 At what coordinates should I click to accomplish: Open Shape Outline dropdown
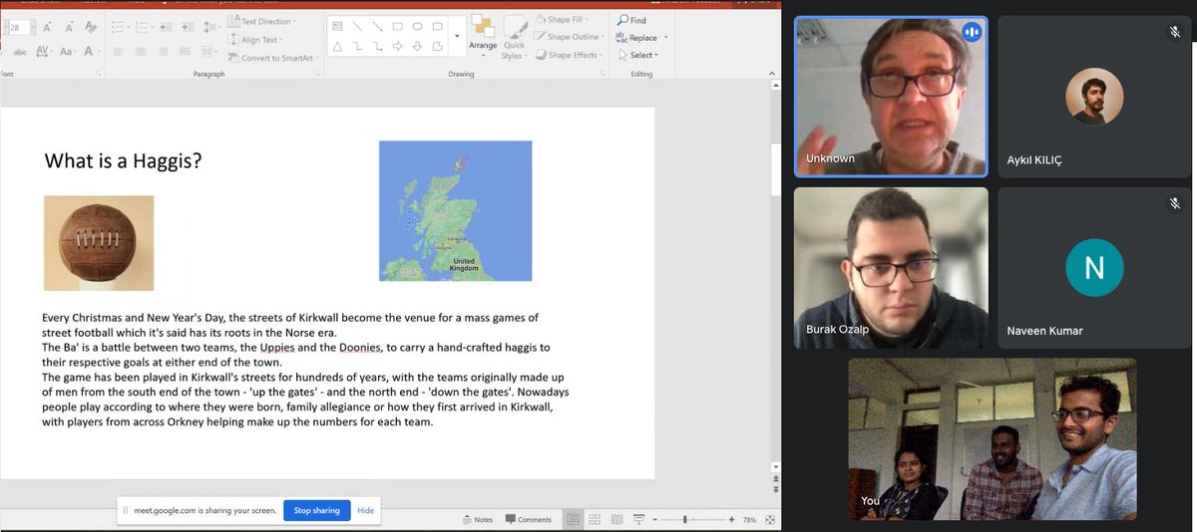click(x=568, y=37)
